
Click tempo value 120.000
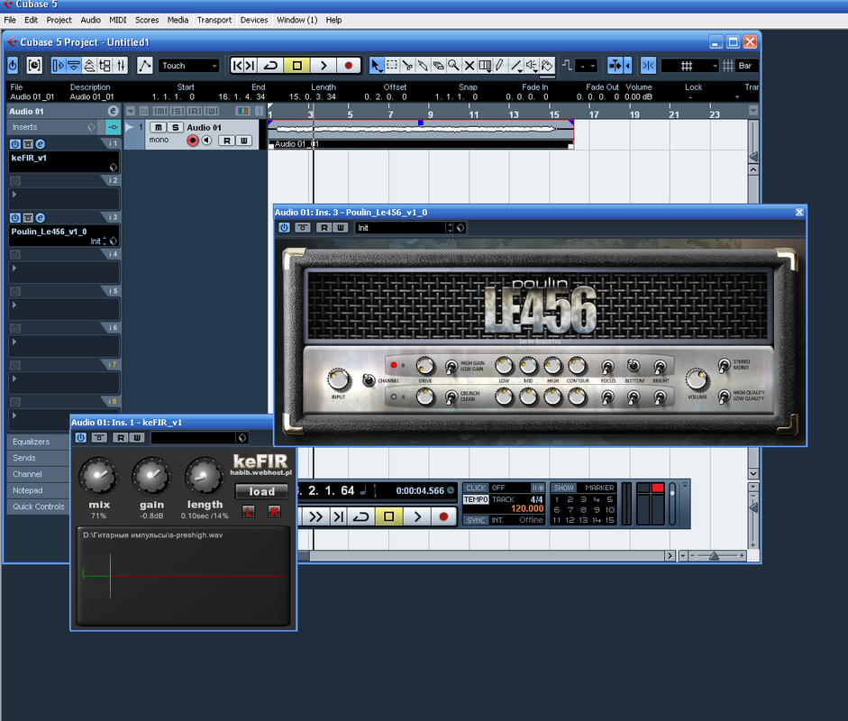tap(527, 509)
